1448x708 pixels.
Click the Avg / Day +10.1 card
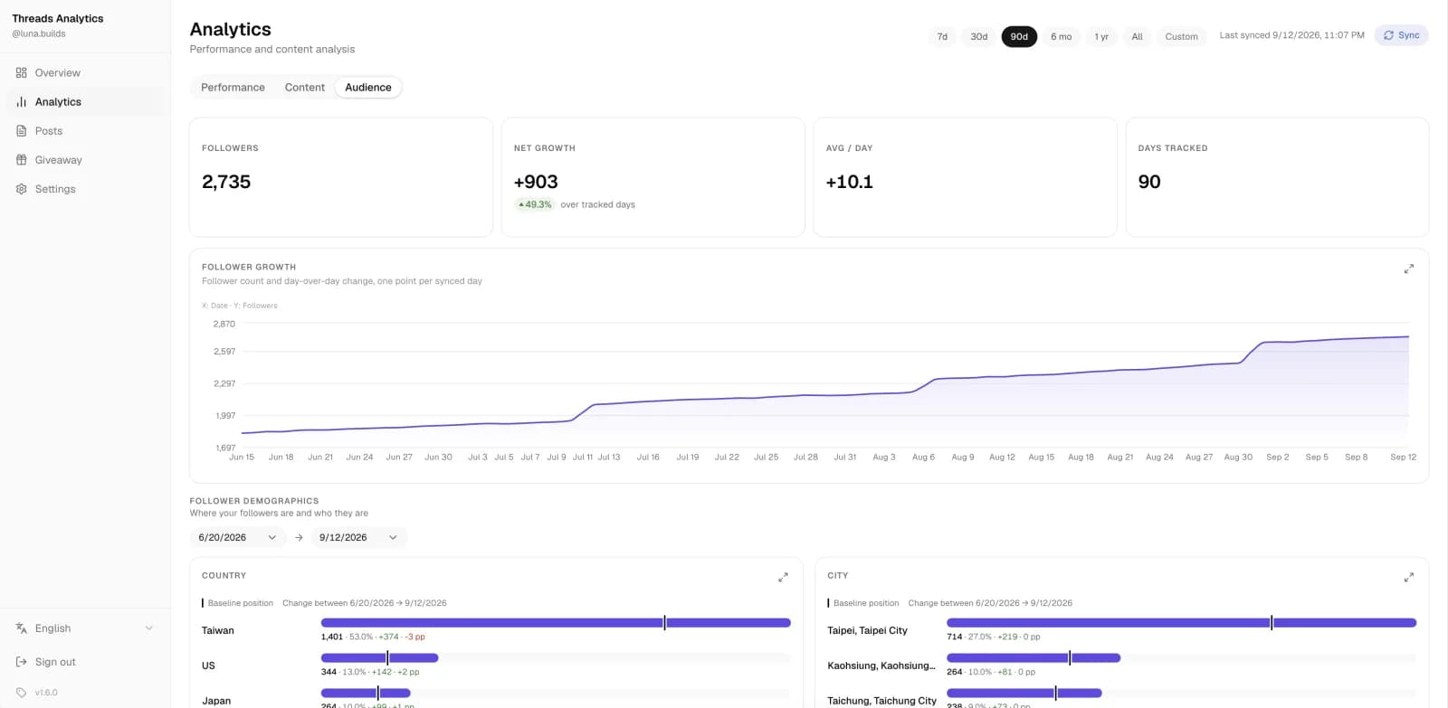coord(965,177)
